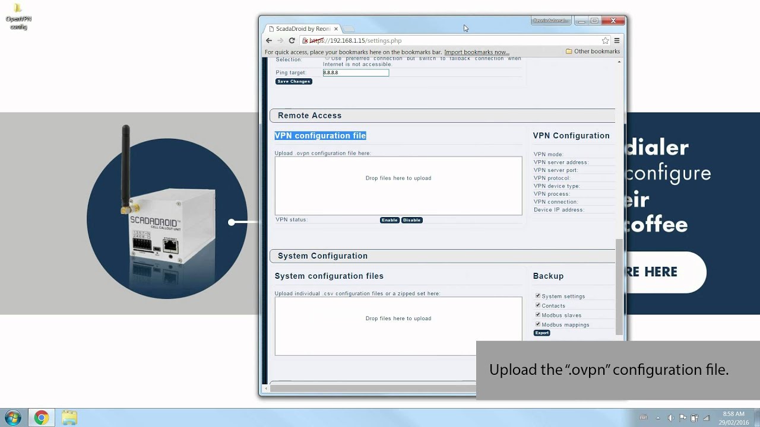This screenshot has width=760, height=427.
Task: Click the Export backup button
Action: [542, 333]
